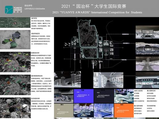
Task: Open the ecological status aerial map thumbnail
Action: 15,108
